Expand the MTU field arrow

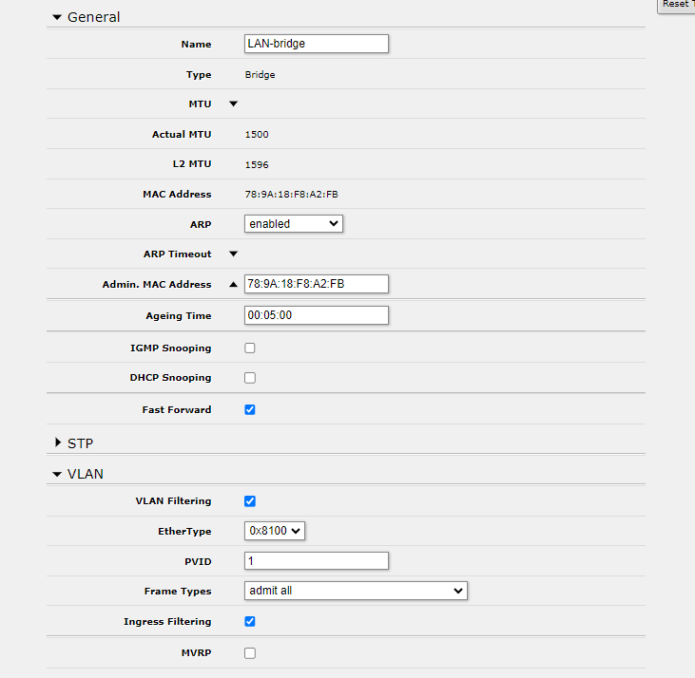click(x=234, y=104)
